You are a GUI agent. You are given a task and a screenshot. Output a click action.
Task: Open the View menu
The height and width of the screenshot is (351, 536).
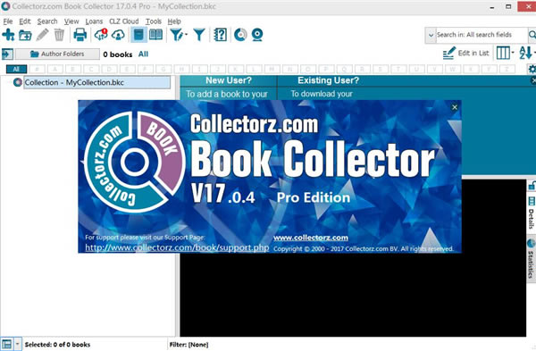click(71, 21)
